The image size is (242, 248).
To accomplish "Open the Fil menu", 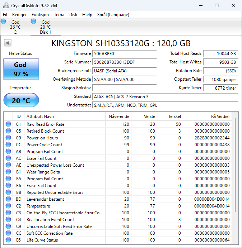I will 5,15.
